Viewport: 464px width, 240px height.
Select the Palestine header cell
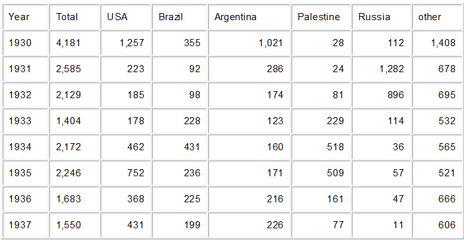pyautogui.click(x=321, y=17)
